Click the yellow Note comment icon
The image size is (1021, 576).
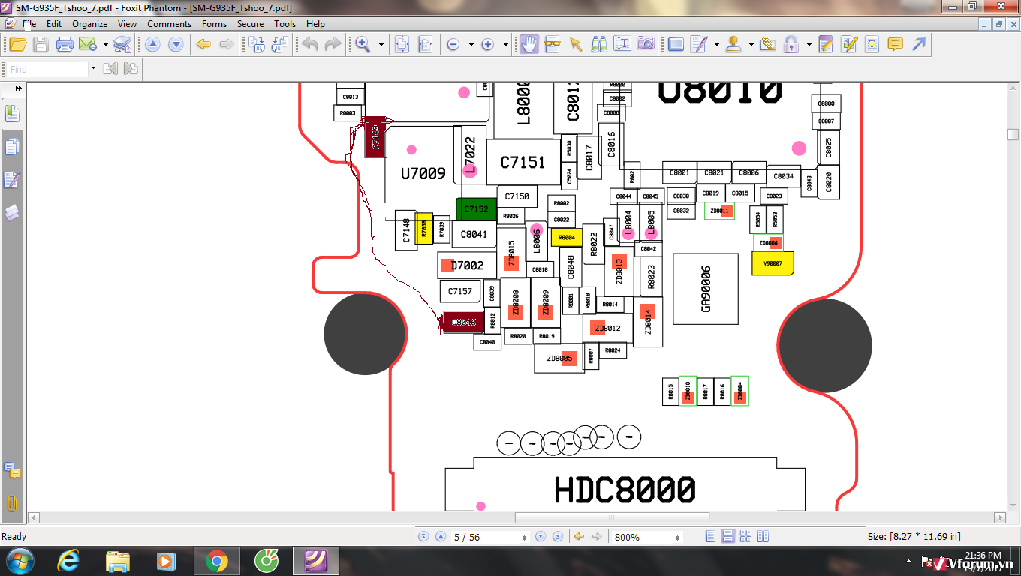(895, 45)
